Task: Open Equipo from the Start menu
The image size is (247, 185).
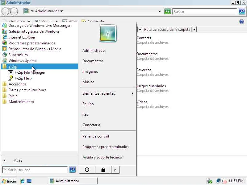Action: 88,104
